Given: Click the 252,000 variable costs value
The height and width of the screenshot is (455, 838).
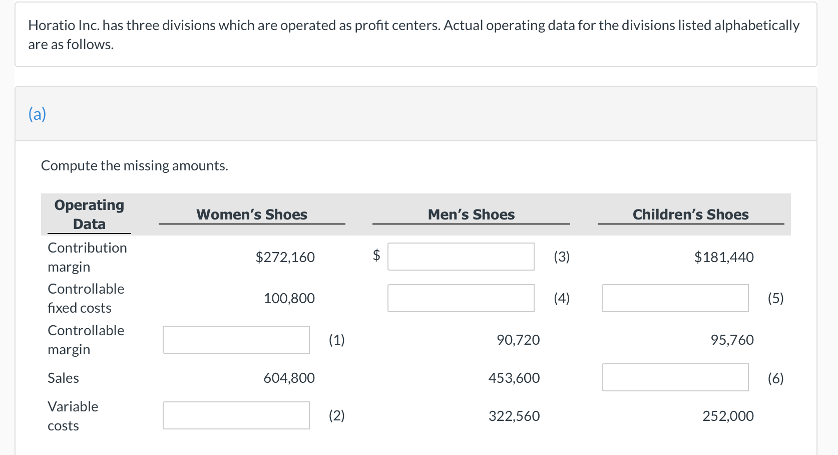Looking at the screenshot, I should tap(728, 416).
